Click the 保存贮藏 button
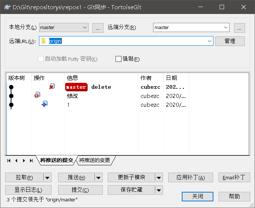This screenshot has width=255, height=208. [x=131, y=190]
